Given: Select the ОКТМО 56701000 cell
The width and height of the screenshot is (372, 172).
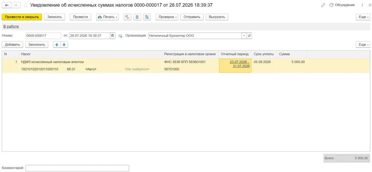Looking at the screenshot, I should tap(190, 69).
